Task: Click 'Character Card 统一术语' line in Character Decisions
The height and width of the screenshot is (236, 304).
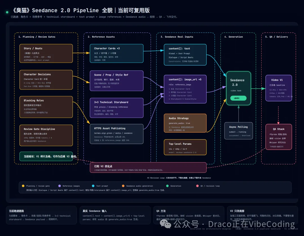Action: click(36, 79)
